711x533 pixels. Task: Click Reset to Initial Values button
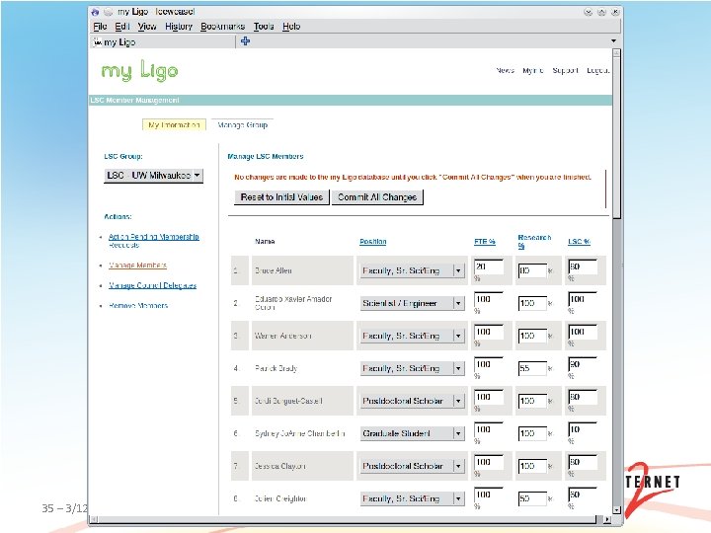[281, 197]
